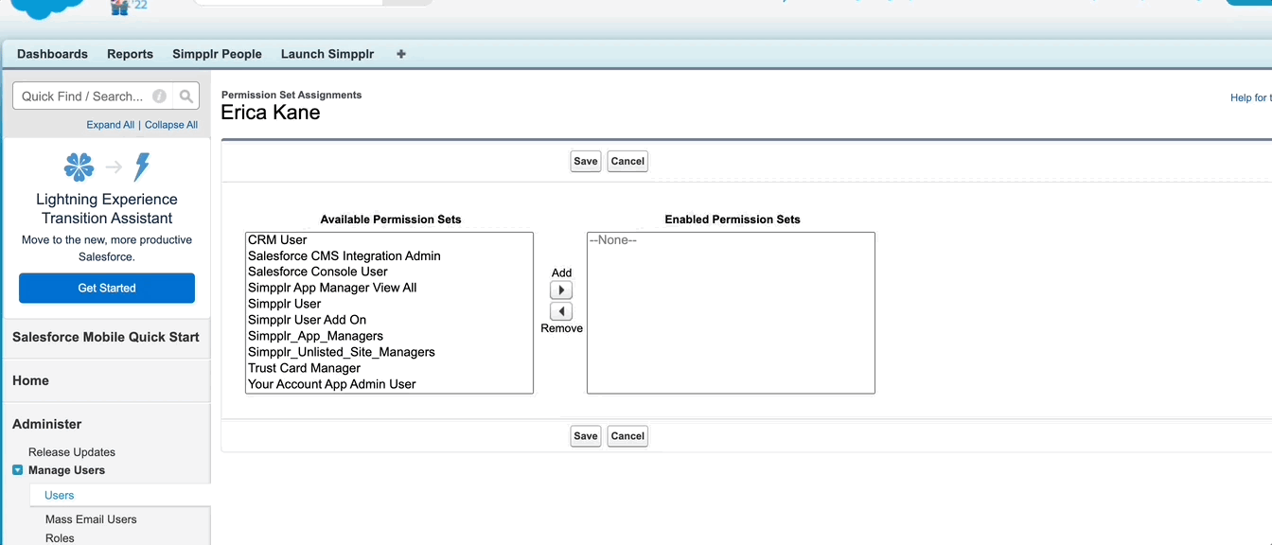
Task: Open Roles in the sidebar
Action: coord(60,538)
